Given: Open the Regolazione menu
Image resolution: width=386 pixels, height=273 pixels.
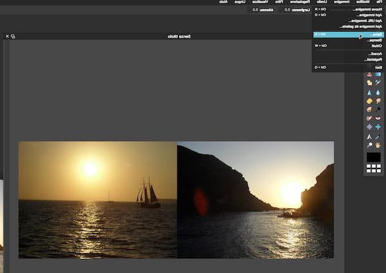Looking at the screenshot, I should [x=300, y=2].
